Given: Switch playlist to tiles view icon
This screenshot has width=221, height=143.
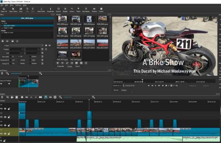Looking at the screenshot, I should (77, 63).
